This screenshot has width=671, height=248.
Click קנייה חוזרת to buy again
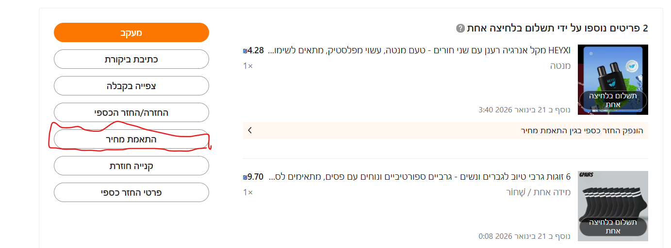point(131,166)
